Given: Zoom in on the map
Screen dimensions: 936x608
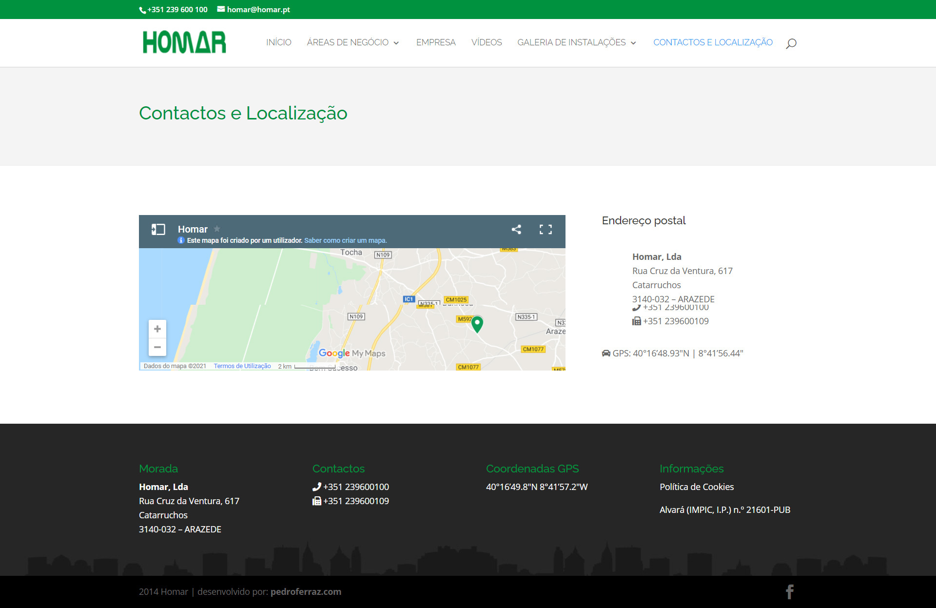Looking at the screenshot, I should coord(157,329).
